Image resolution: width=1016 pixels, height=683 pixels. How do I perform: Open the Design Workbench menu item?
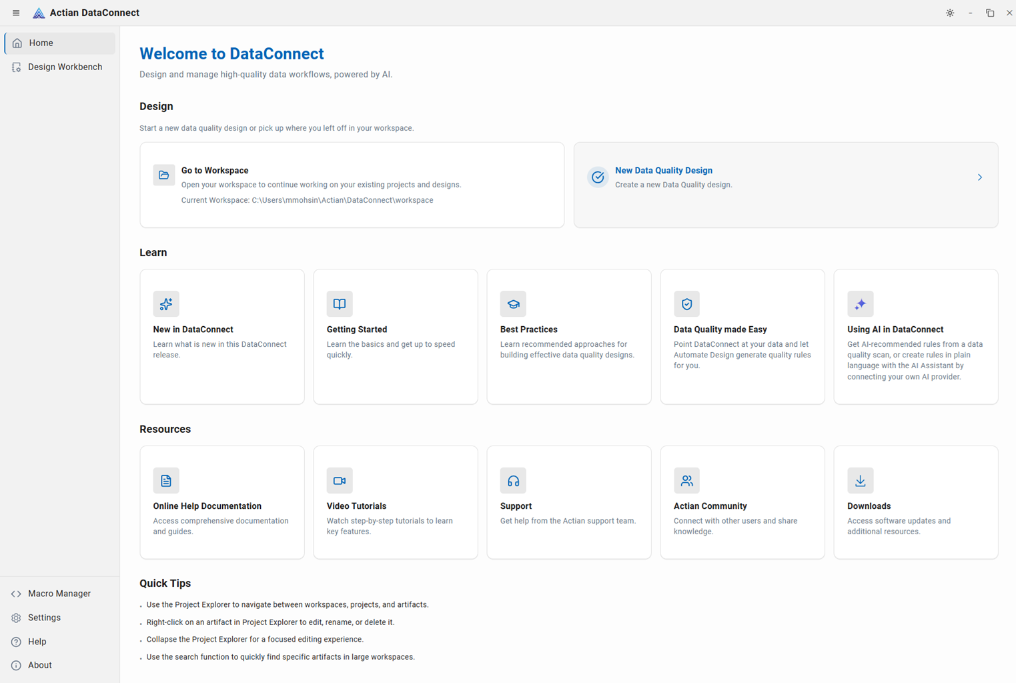click(60, 67)
